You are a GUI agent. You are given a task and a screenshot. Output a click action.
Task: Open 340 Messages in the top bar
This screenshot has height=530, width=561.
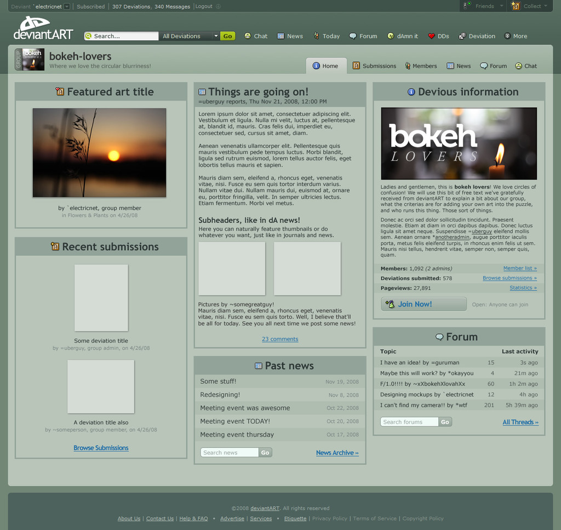pos(173,7)
